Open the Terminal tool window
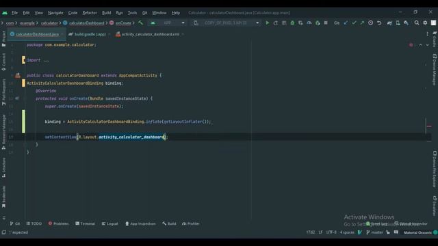 pyautogui.click(x=85, y=223)
